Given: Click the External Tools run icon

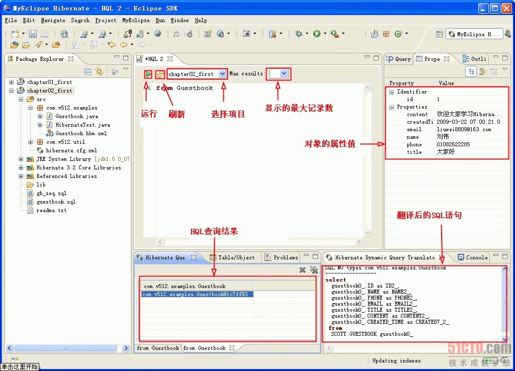Looking at the screenshot, I should (x=334, y=34).
